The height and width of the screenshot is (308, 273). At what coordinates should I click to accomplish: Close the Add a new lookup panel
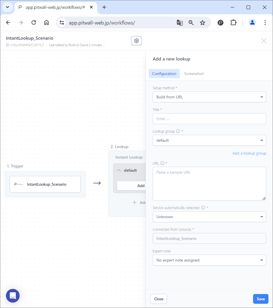point(158,299)
